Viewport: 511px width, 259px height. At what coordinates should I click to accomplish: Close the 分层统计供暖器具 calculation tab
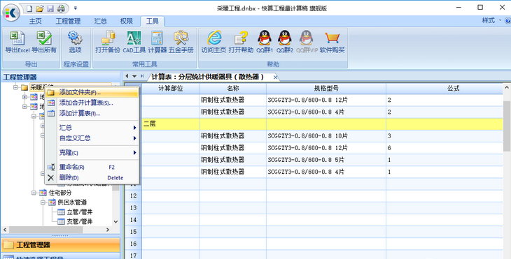pos(275,77)
